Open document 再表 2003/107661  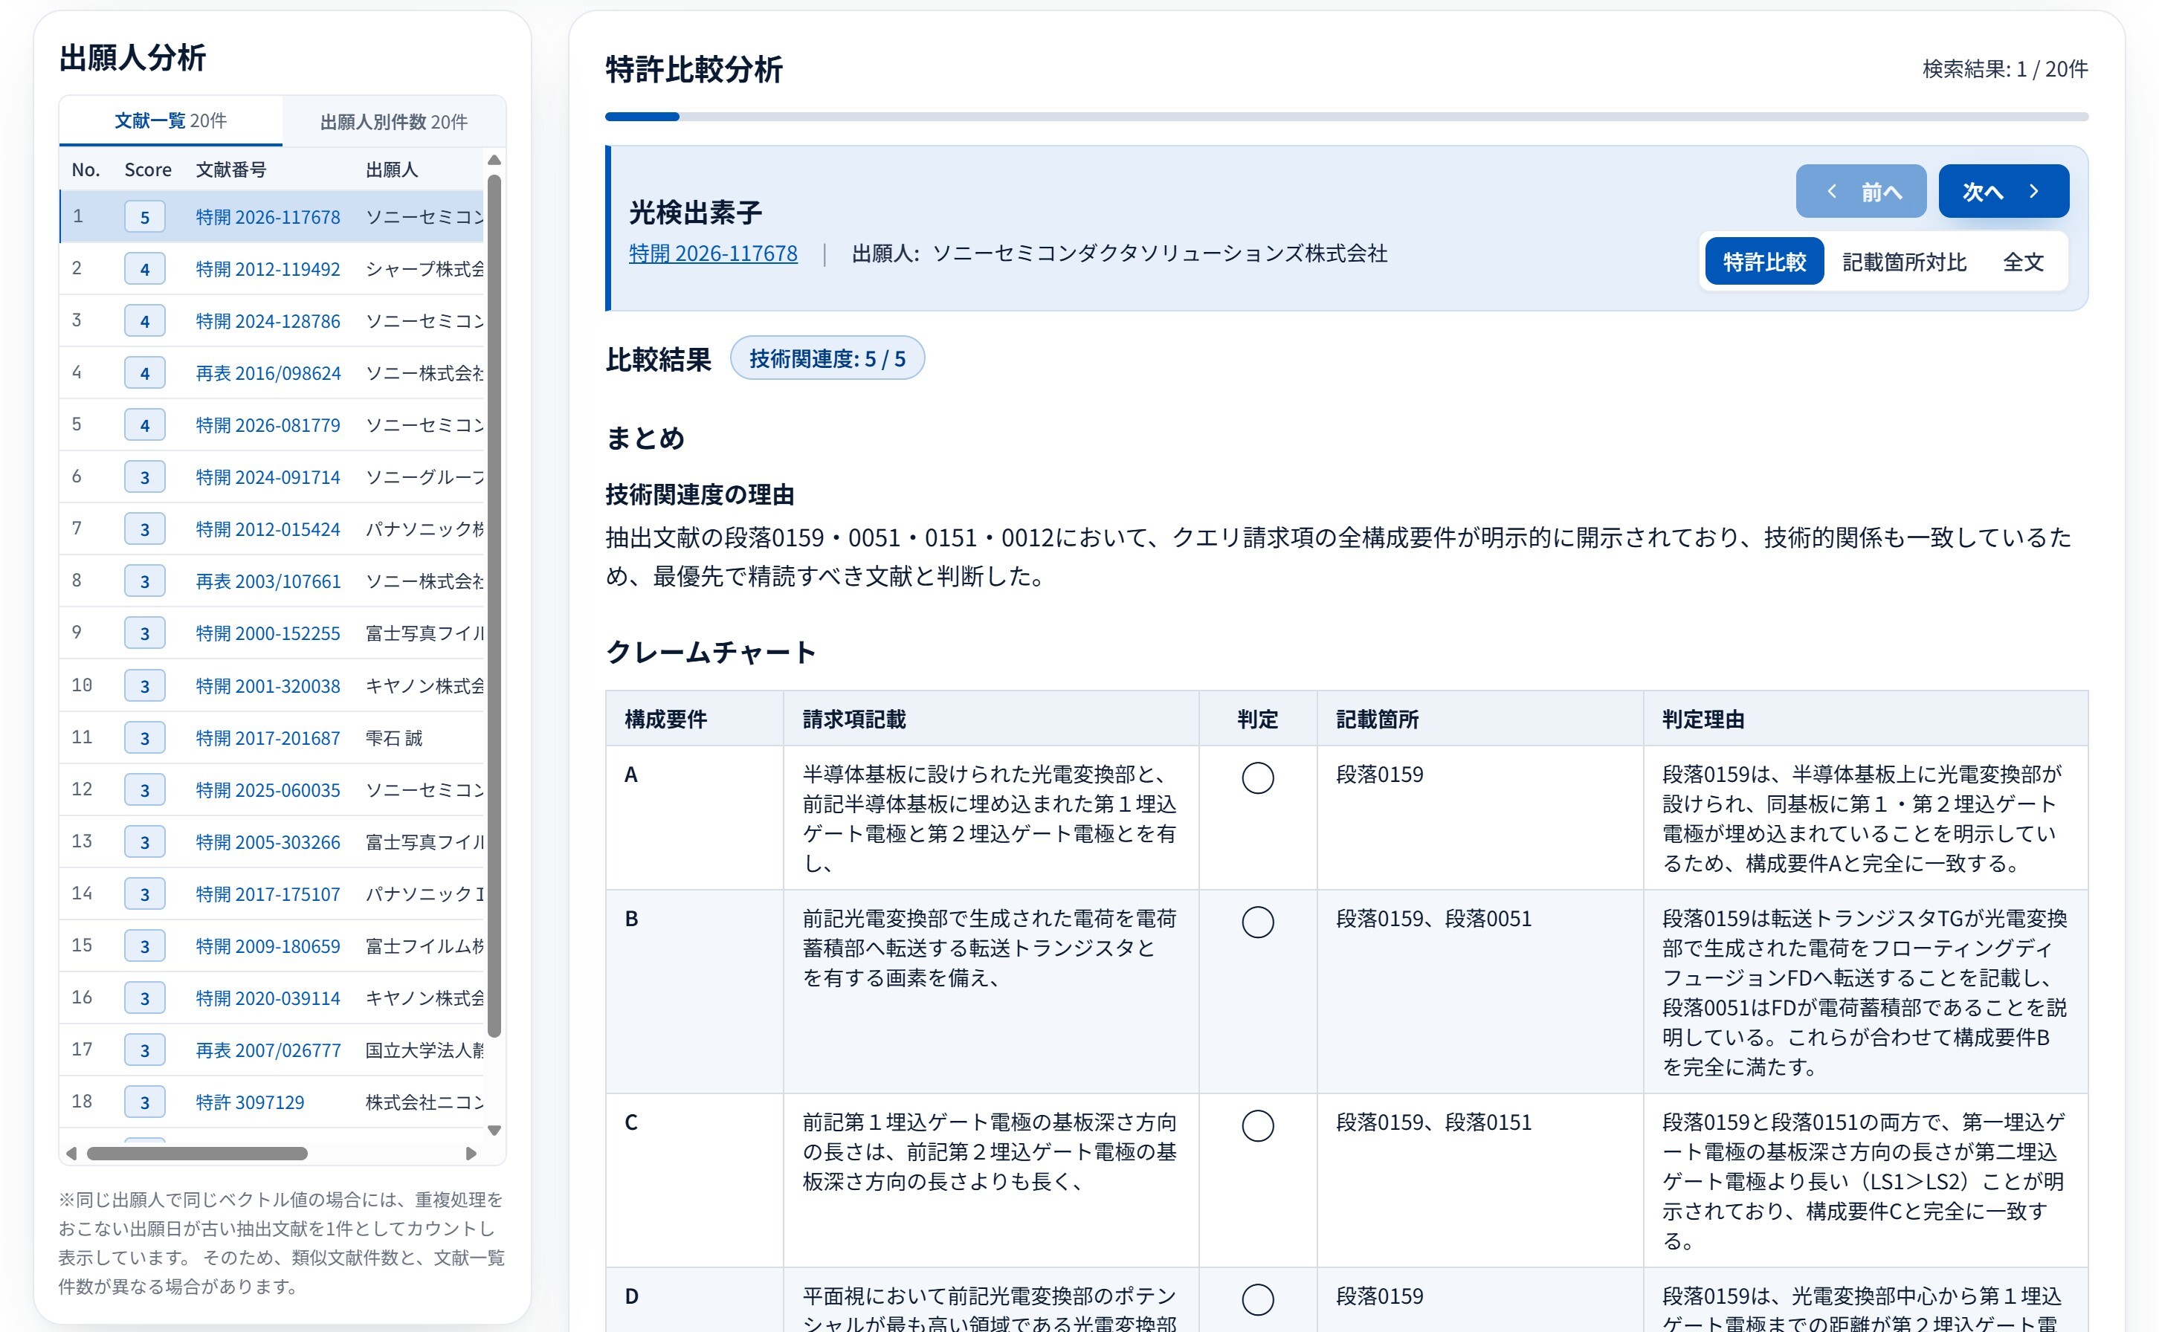pos(268,581)
